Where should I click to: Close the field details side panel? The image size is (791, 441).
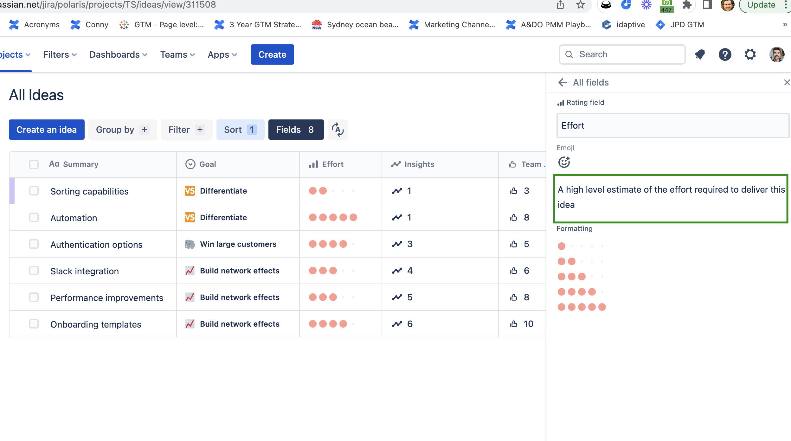787,82
